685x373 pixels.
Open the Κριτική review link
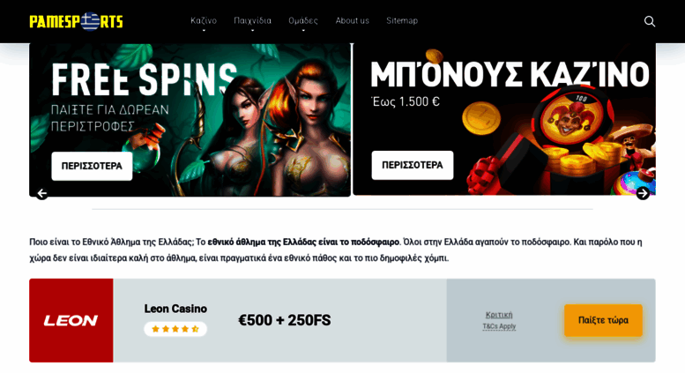coord(499,315)
